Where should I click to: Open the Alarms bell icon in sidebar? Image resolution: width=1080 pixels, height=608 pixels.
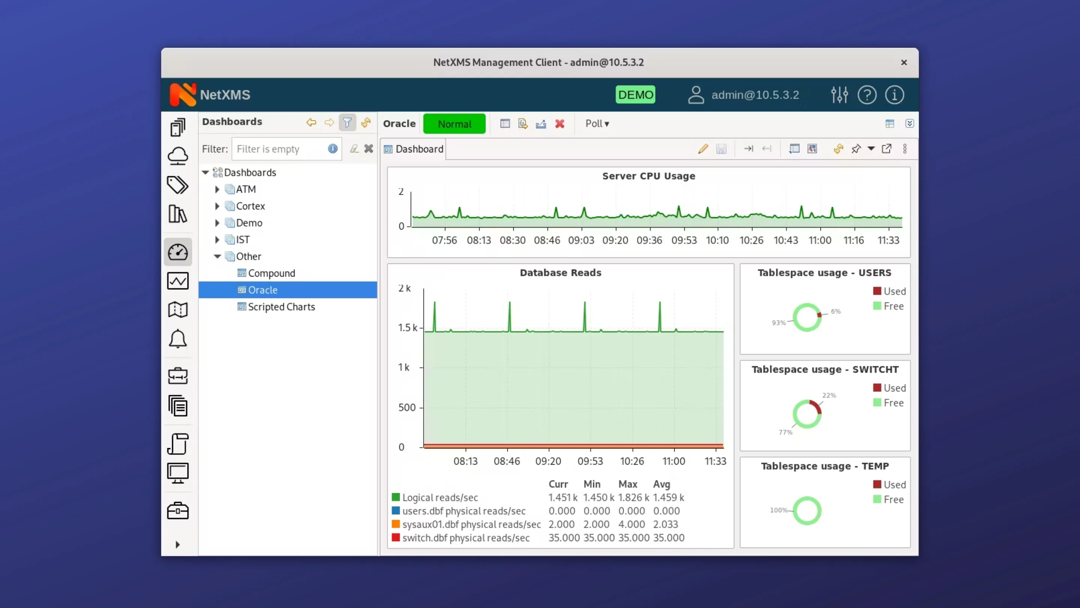pos(178,339)
